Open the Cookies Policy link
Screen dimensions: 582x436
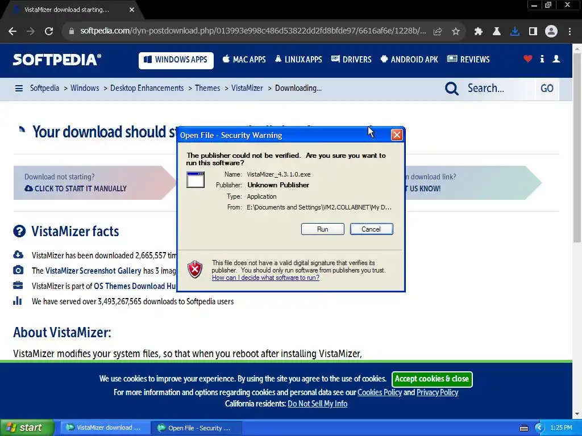click(x=379, y=392)
